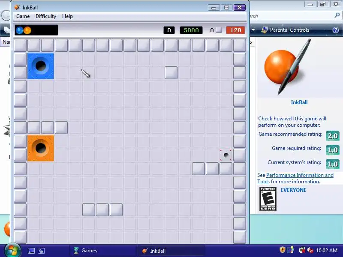Click the isolated raised block in the upper right of the board

click(x=171, y=73)
